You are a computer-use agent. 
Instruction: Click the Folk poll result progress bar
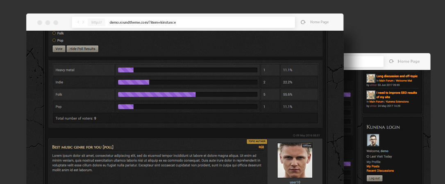click(188, 94)
